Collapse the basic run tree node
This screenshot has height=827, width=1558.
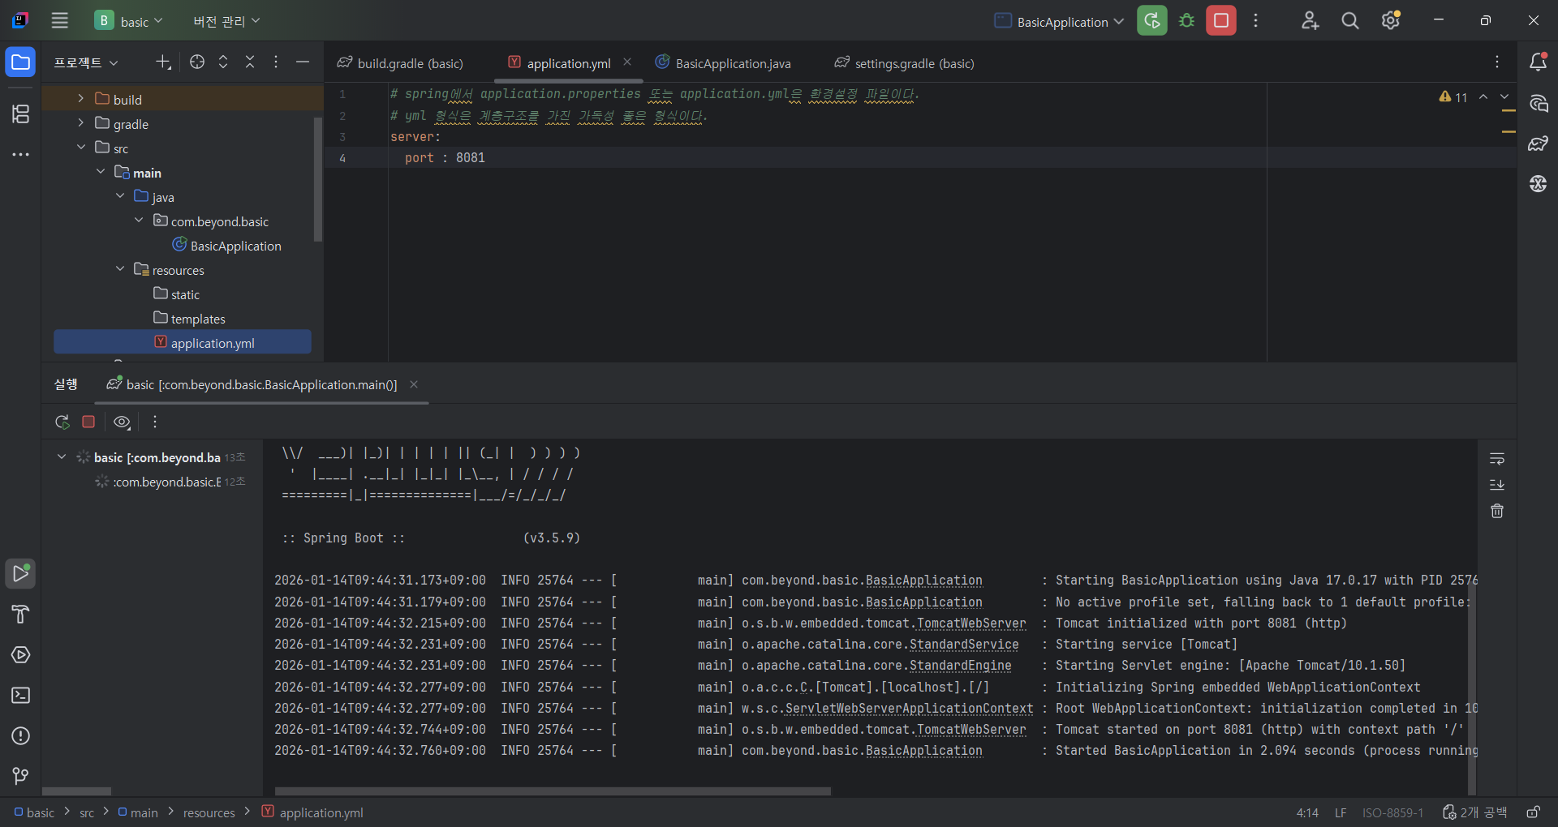tap(61, 457)
